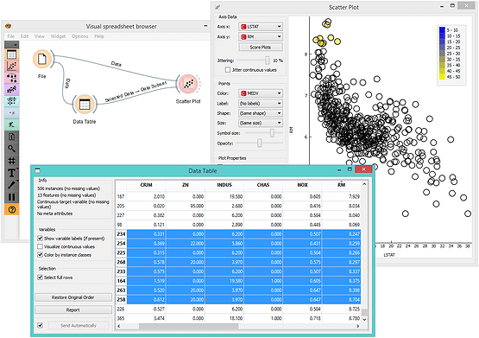Click the 8.780 RM cell in row 365
479x338 pixels.
pos(342,318)
